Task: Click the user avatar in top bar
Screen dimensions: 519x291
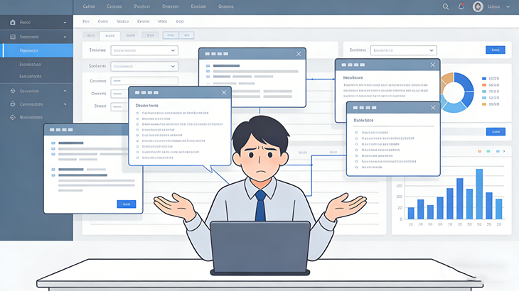Action: pyautogui.click(x=478, y=6)
